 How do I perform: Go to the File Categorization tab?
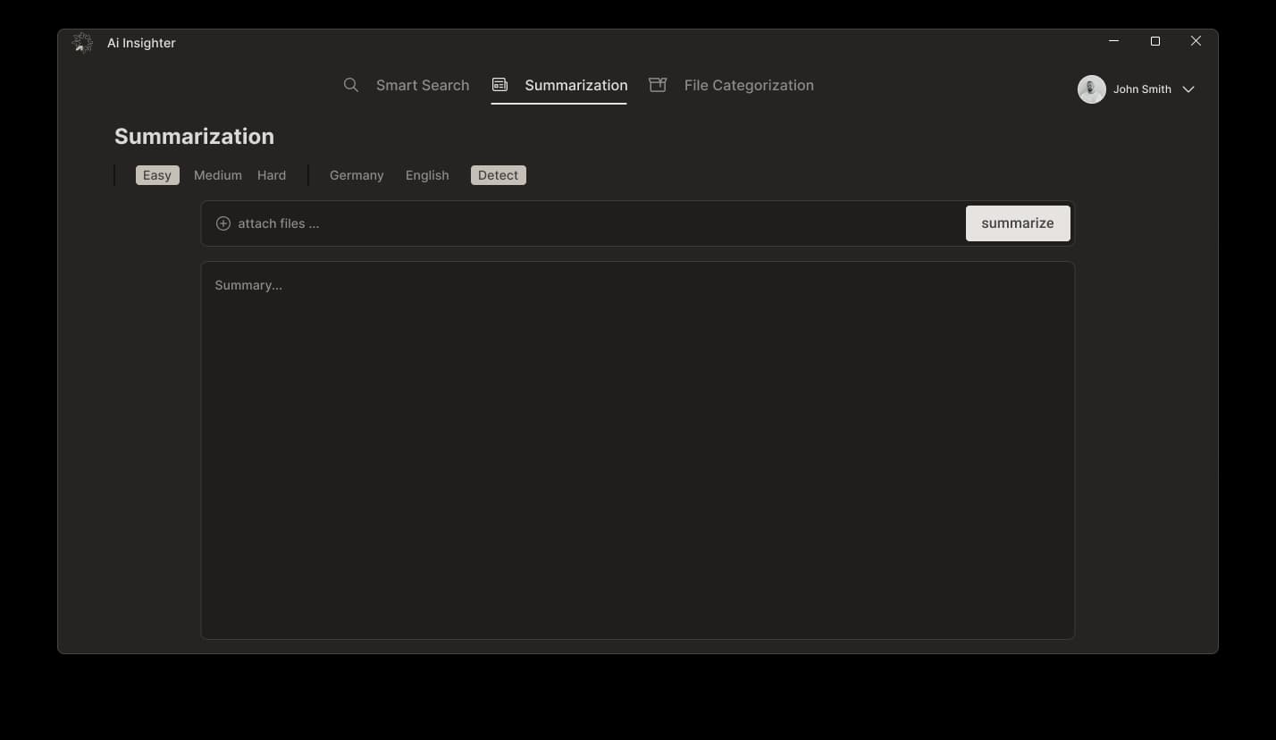[748, 85]
